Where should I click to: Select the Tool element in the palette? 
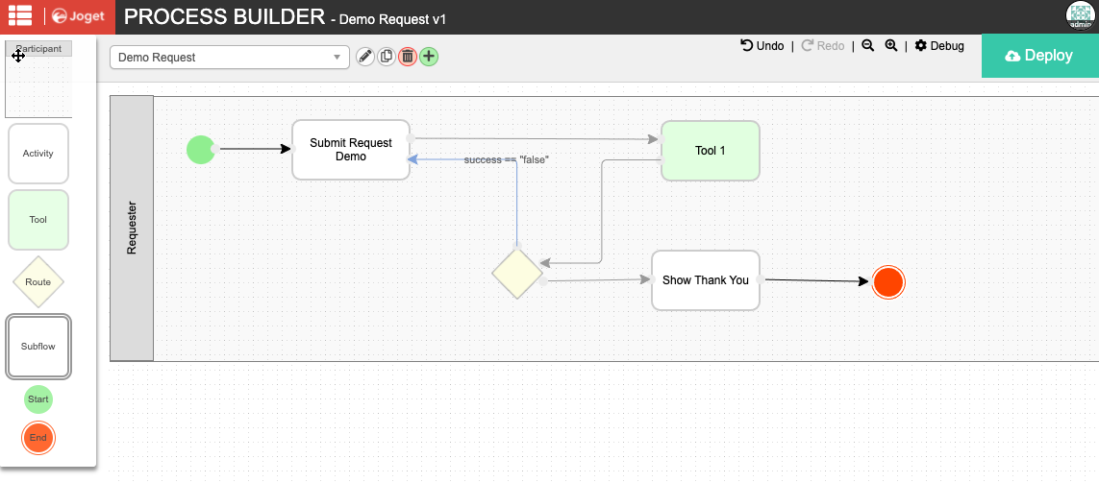pyautogui.click(x=38, y=220)
